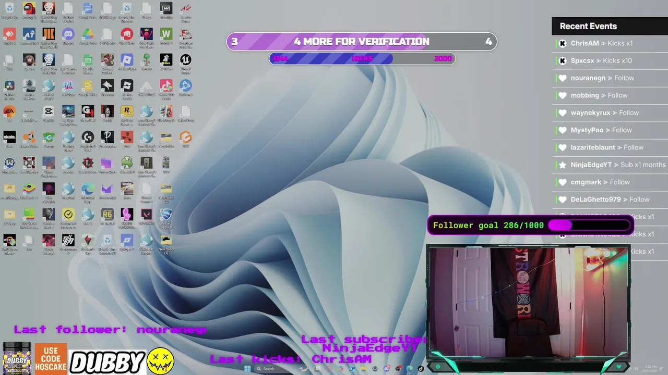The width and height of the screenshot is (668, 375).
Task: Launch Terraria tree icon
Action: [x=147, y=63]
